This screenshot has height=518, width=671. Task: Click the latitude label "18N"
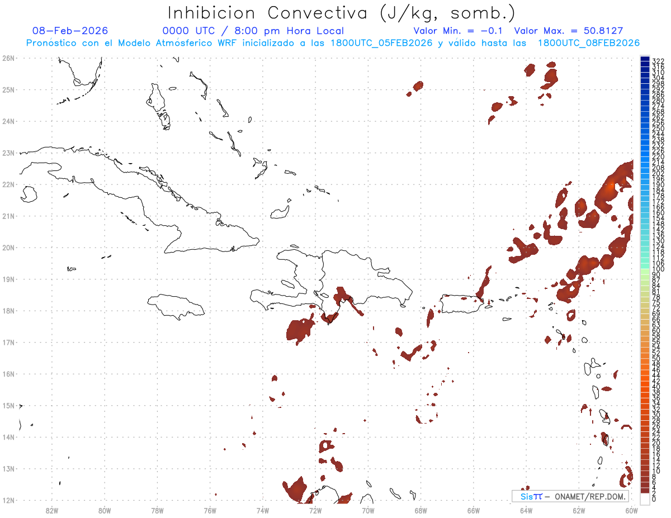8,311
